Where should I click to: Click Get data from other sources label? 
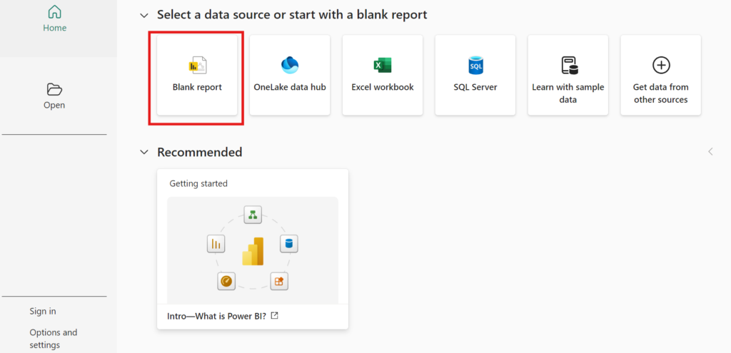660,93
